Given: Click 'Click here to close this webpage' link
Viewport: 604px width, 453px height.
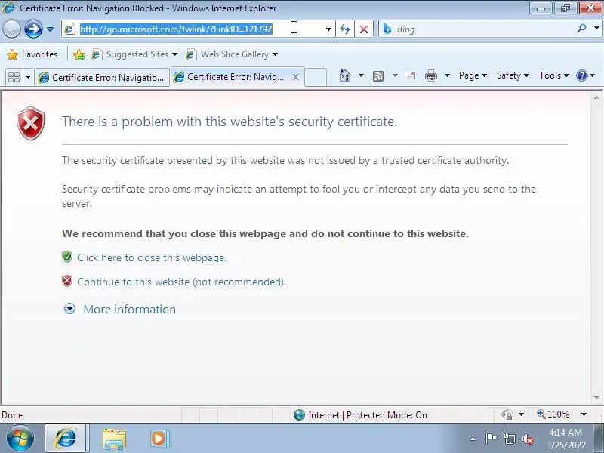Looking at the screenshot, I should (152, 257).
